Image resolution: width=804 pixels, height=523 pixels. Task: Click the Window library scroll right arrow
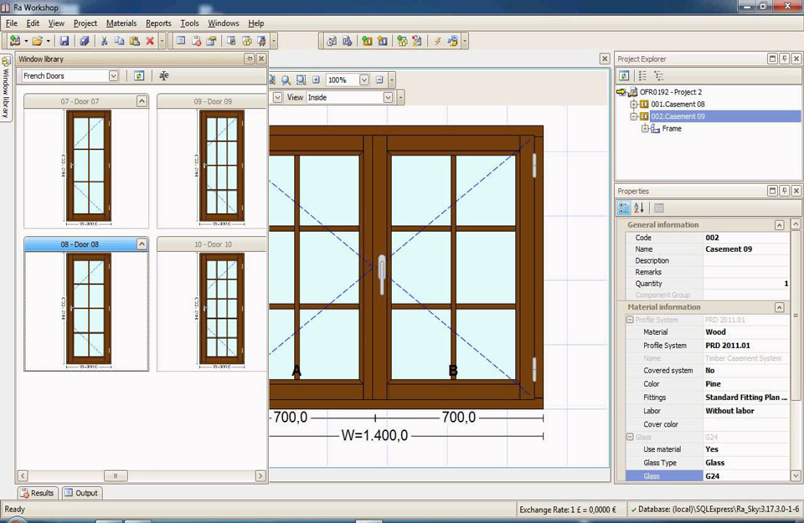[260, 476]
